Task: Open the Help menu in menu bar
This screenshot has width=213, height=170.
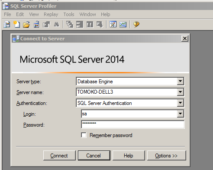Action: click(x=106, y=14)
